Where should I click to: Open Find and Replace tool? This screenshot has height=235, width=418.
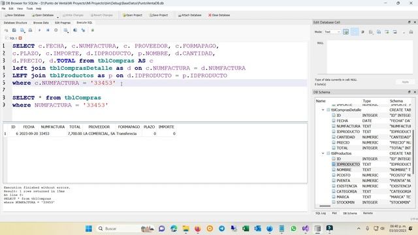click(83, 31)
